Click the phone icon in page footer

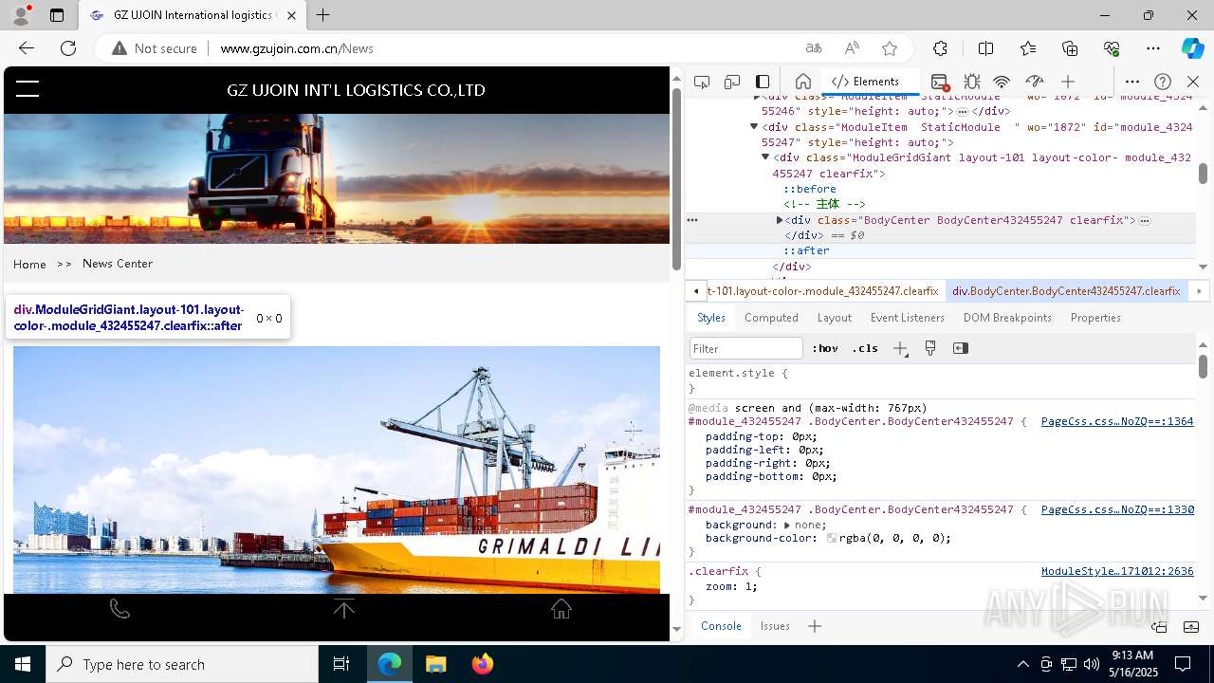coord(120,609)
